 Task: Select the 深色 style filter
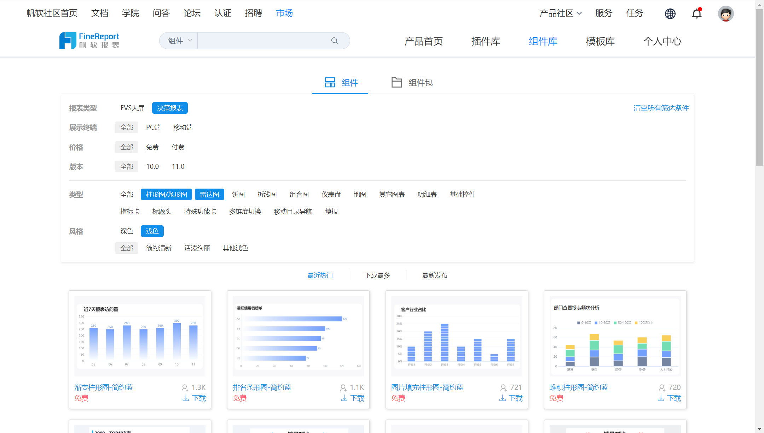click(x=126, y=231)
